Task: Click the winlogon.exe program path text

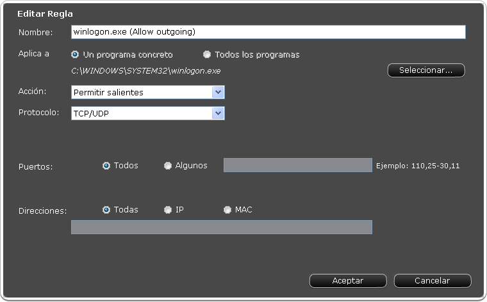Action: click(146, 70)
